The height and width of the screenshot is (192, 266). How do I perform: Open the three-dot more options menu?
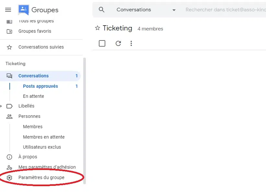(x=131, y=43)
